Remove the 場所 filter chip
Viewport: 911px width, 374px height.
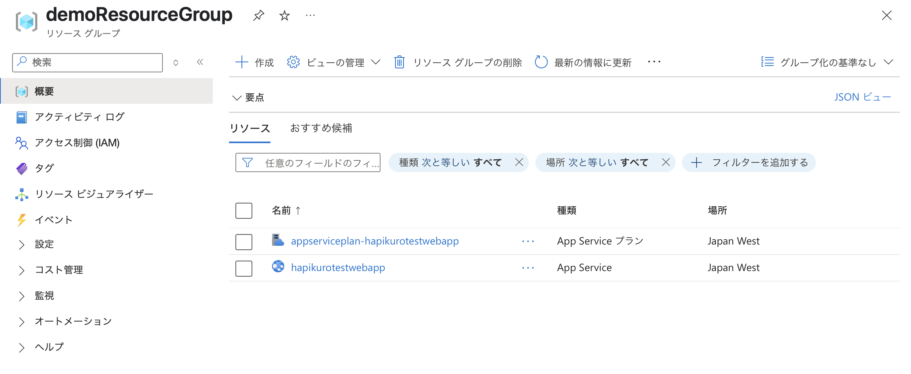tap(666, 162)
